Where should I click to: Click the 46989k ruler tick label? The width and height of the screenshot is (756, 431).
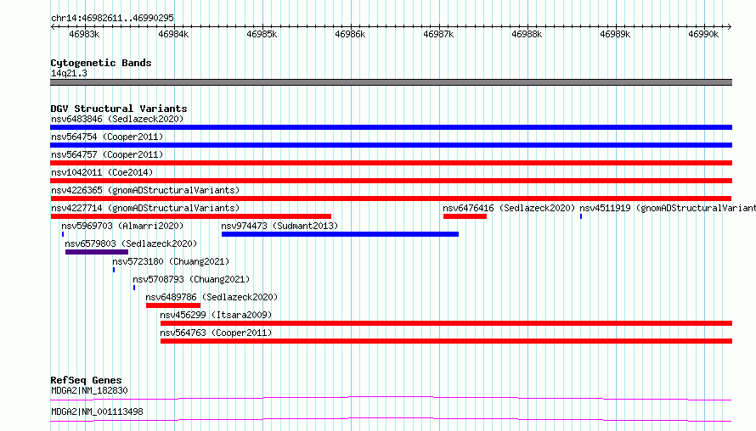point(615,34)
